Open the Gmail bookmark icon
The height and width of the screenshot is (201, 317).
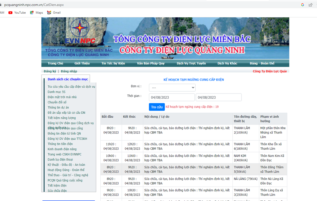pyautogui.click(x=49, y=12)
